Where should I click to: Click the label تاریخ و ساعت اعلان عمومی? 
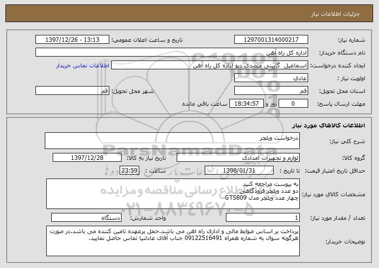(147, 40)
